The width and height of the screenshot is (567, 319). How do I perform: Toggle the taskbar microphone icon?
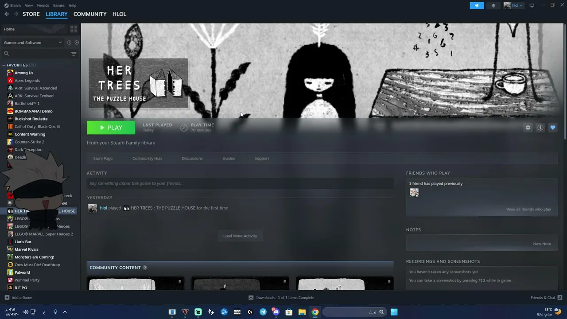55,312
